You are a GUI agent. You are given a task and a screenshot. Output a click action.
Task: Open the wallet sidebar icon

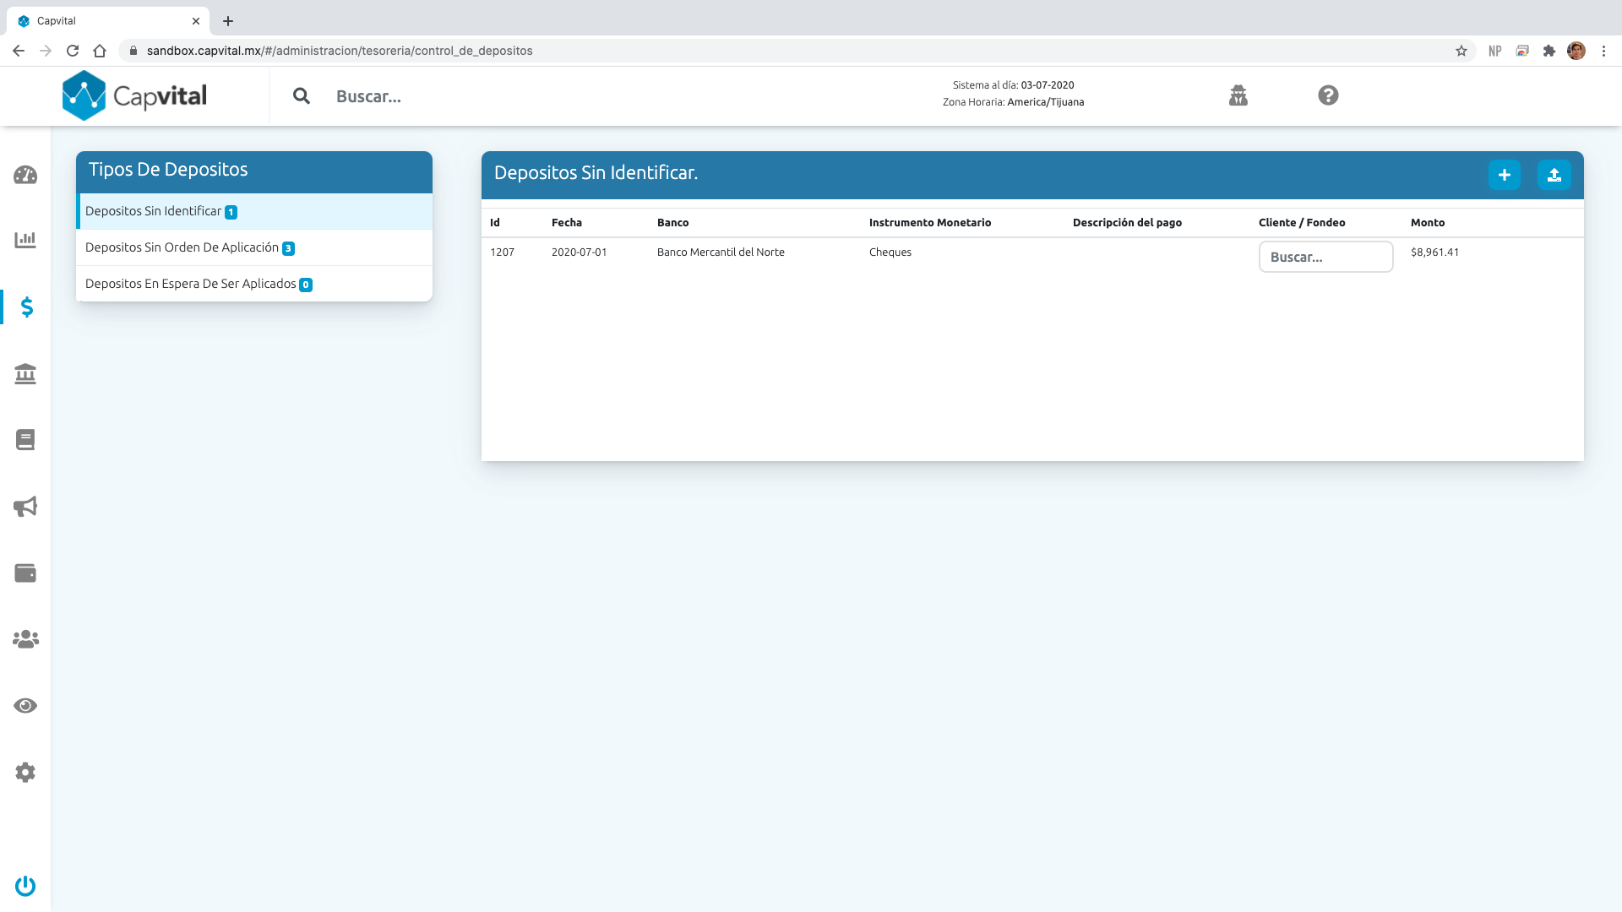pos(25,573)
